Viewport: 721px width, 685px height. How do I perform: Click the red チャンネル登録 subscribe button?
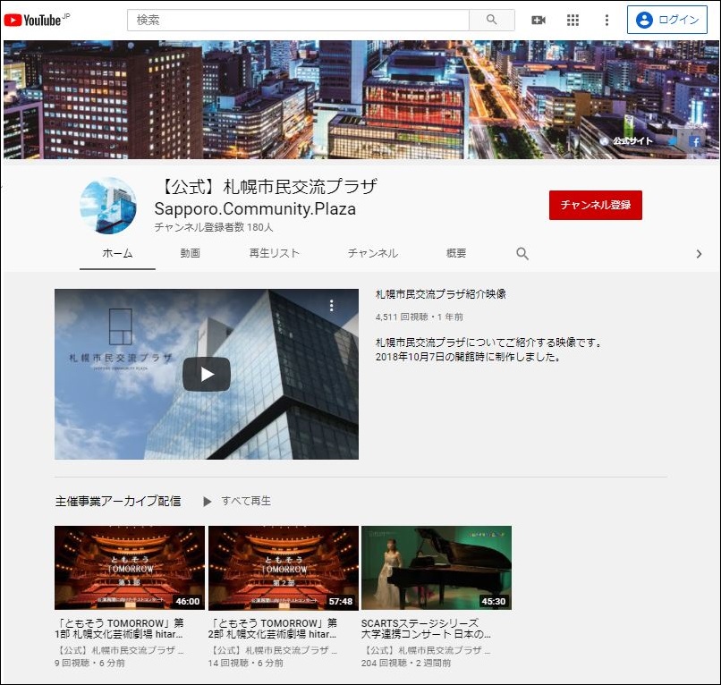click(x=596, y=205)
